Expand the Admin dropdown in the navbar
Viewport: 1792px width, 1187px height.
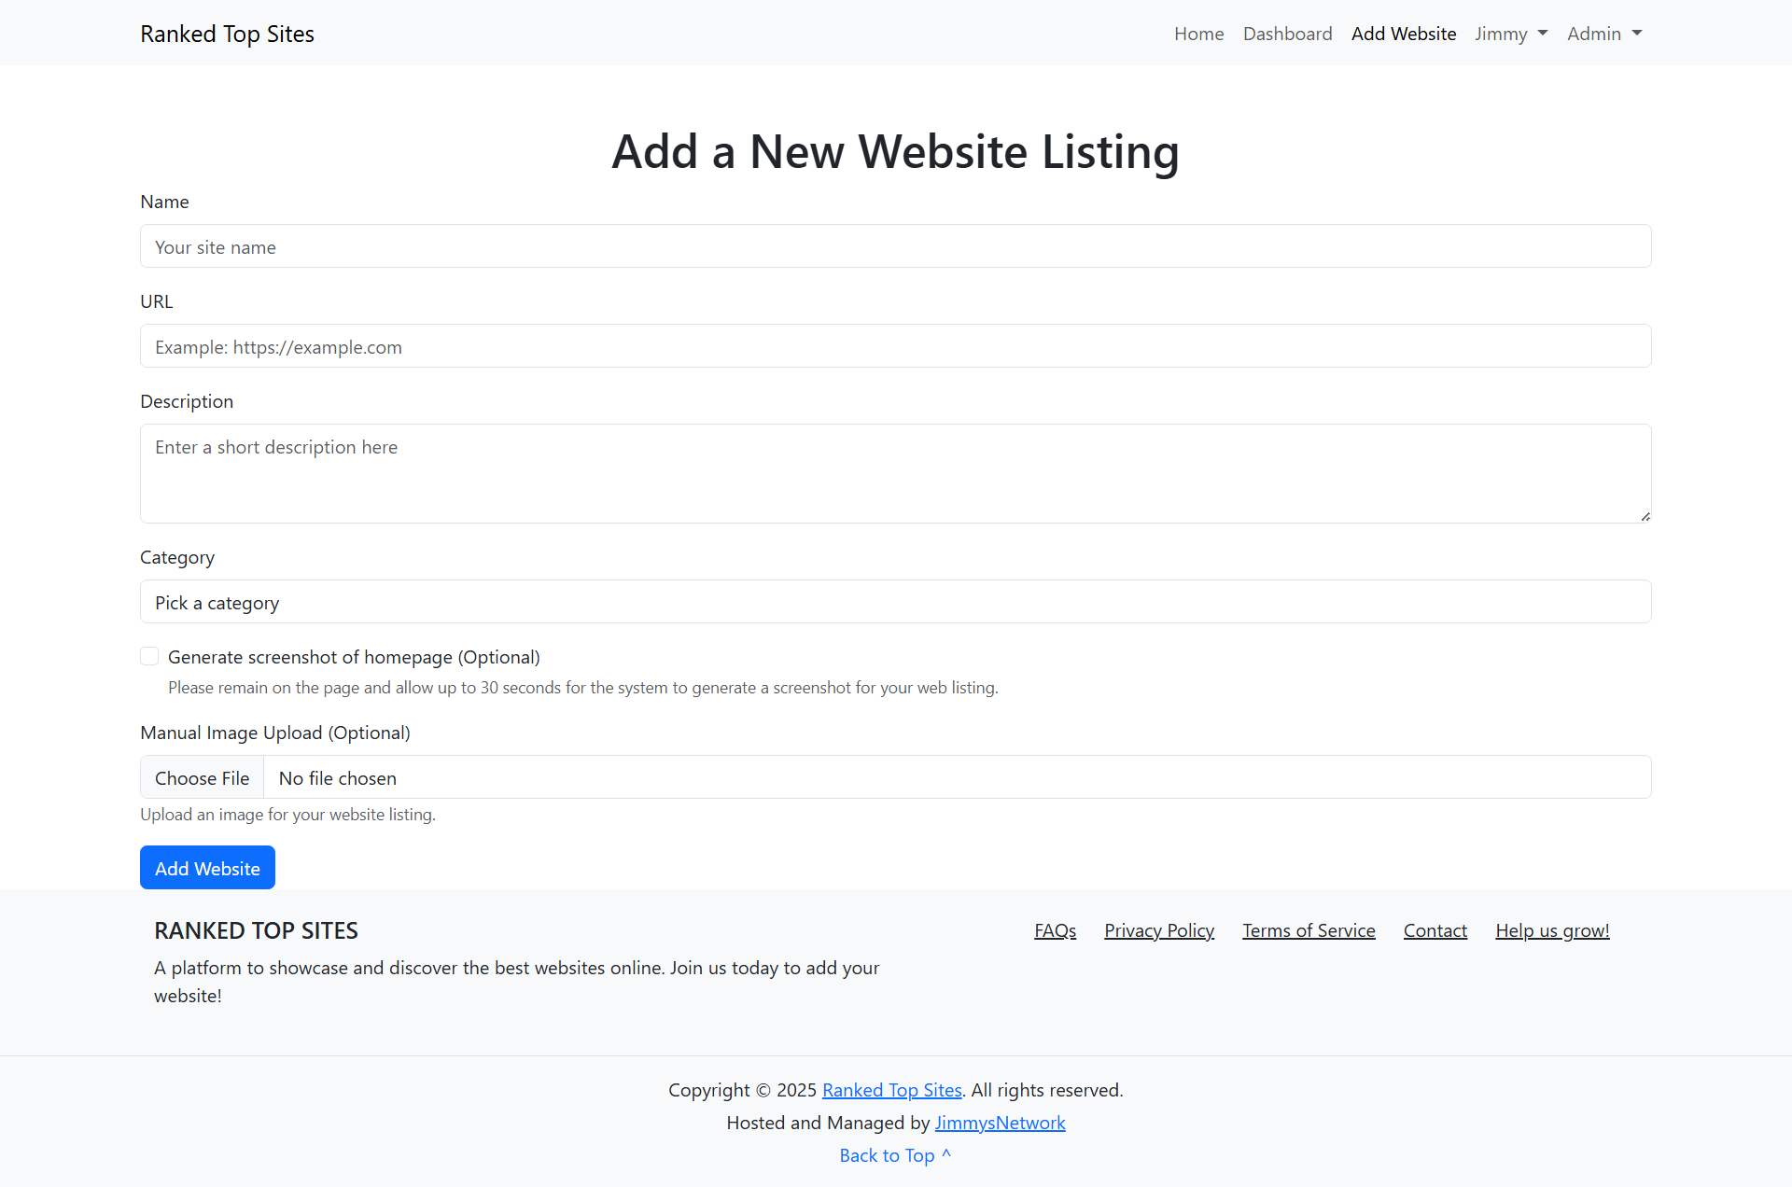pos(1603,34)
